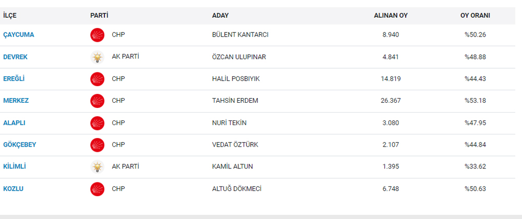522x219 pixels.
Task: Click CHP logo in Alaplı row
Action: pyautogui.click(x=97, y=123)
